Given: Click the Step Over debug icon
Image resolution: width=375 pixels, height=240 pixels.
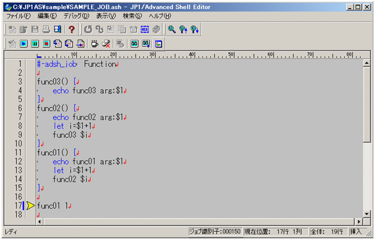Looking at the screenshot, I should (x=69, y=44).
